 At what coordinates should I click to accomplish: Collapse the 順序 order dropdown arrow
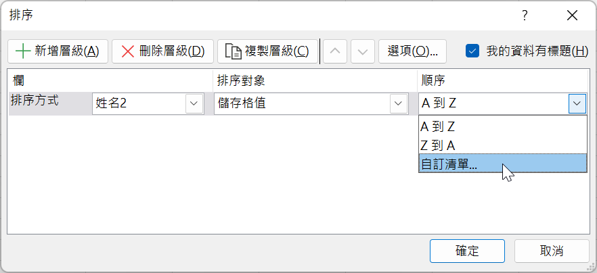(577, 103)
